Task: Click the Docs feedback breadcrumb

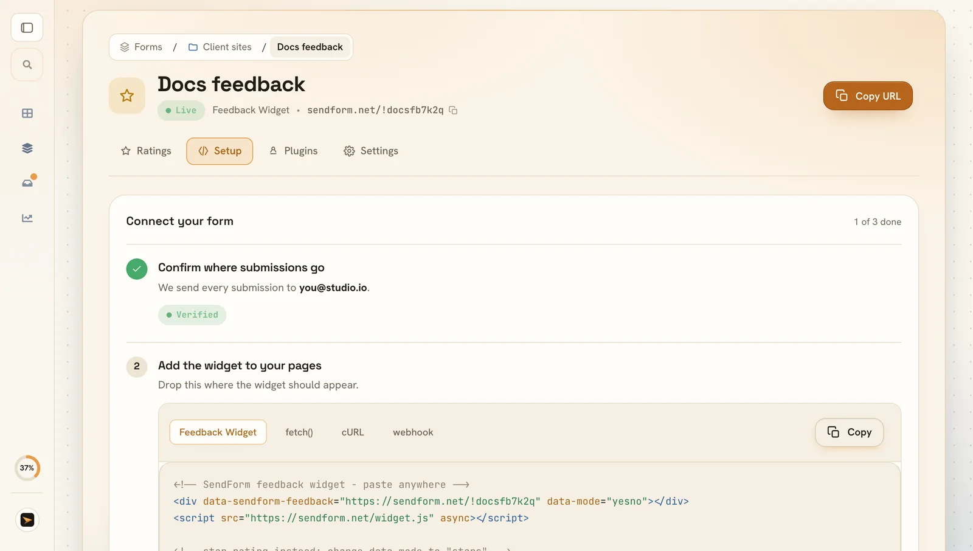Action: coord(310,47)
